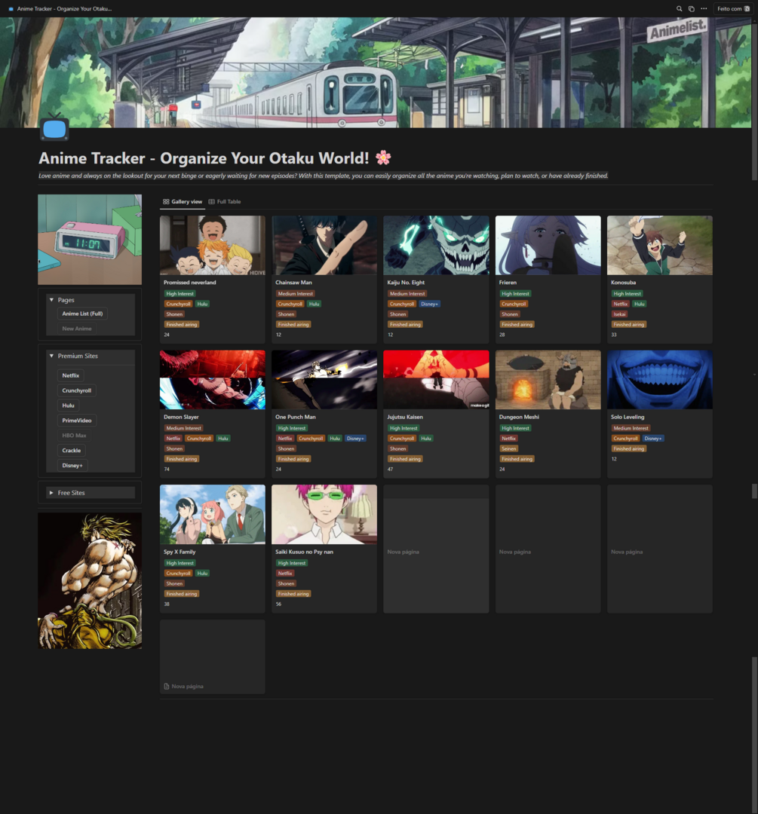758x814 pixels.
Task: Open the One Punch Man card thumbnail
Action: (x=324, y=380)
